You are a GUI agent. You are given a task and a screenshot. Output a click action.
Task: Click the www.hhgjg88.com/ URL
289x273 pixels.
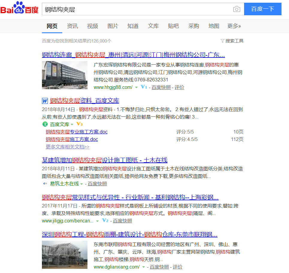click(x=113, y=87)
